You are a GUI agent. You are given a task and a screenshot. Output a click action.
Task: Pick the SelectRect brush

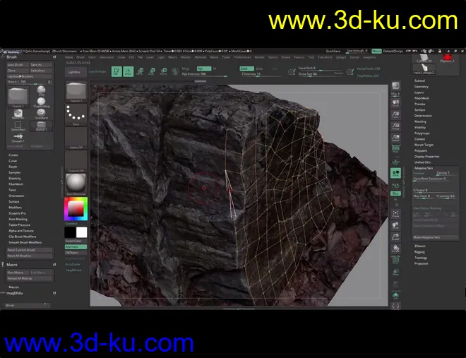pyautogui.click(x=18, y=126)
